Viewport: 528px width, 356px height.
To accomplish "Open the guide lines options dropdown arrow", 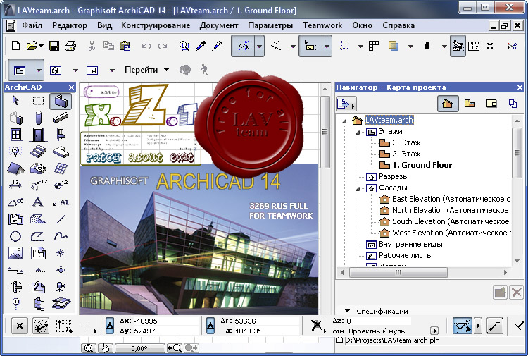I will tap(259, 47).
